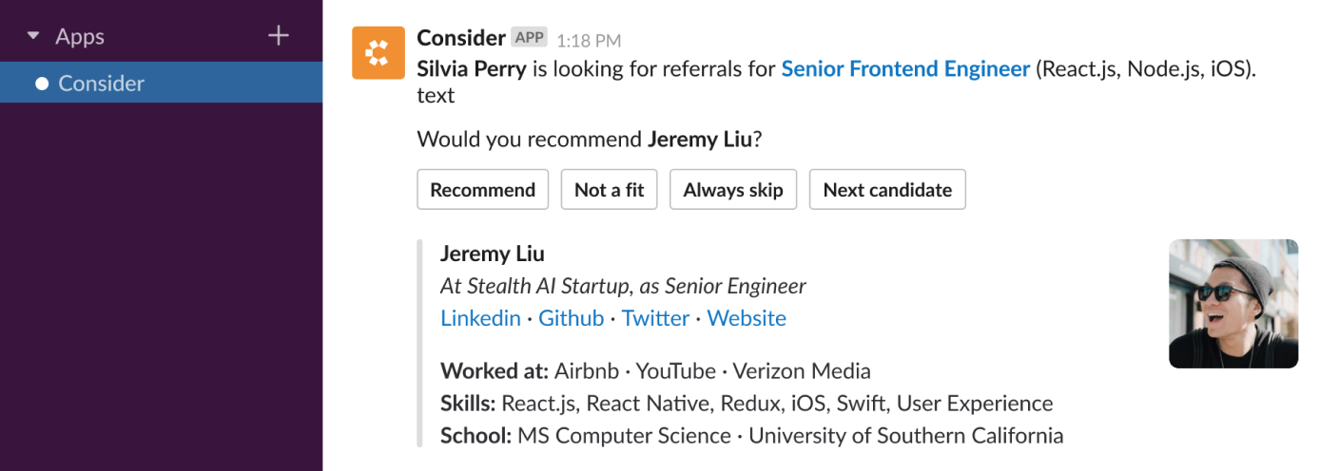1339x471 pixels.
Task: Collapse the Apps section triangle
Action: click(33, 36)
